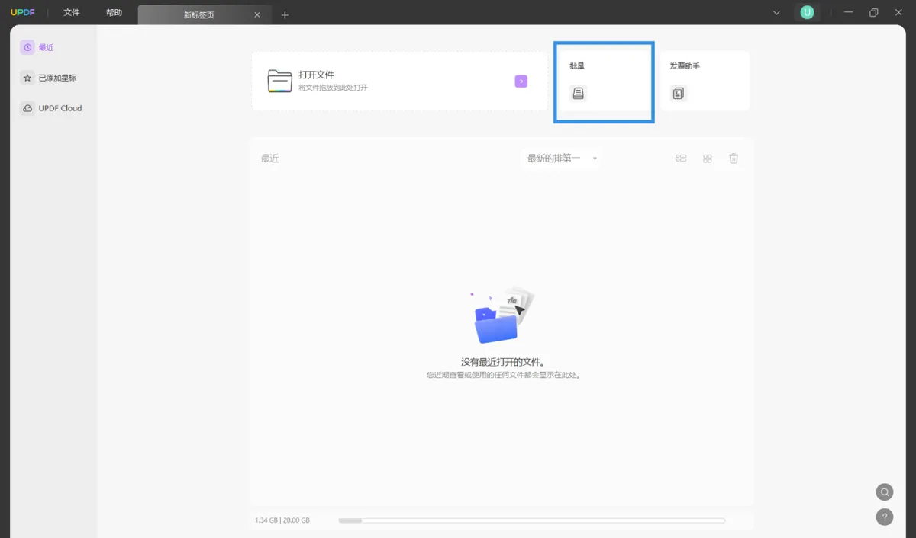The height and width of the screenshot is (538, 916).
Task: Click the 将文件拖放到此处打开 hint text
Action: click(x=333, y=88)
